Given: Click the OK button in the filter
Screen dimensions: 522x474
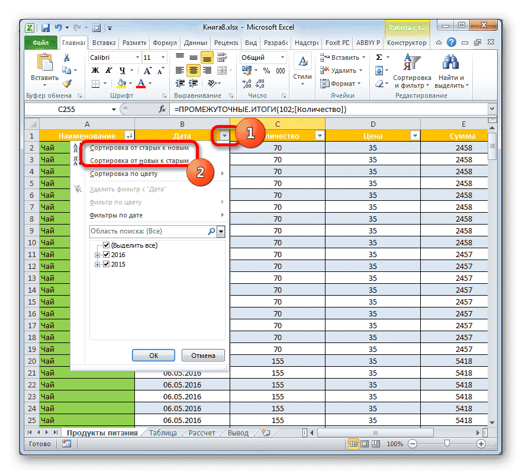Looking at the screenshot, I should (153, 355).
